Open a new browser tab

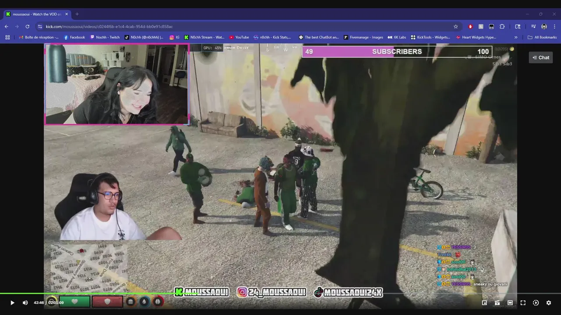[x=77, y=14]
